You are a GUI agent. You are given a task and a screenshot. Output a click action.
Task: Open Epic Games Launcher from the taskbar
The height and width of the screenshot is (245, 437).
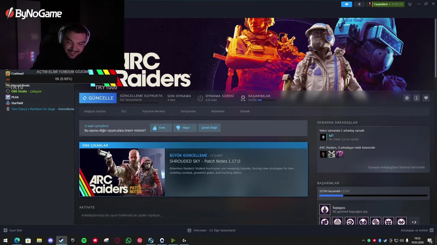[x=73, y=241]
